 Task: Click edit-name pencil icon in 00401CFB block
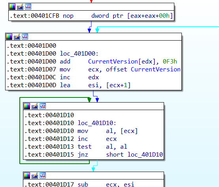[20, 7]
